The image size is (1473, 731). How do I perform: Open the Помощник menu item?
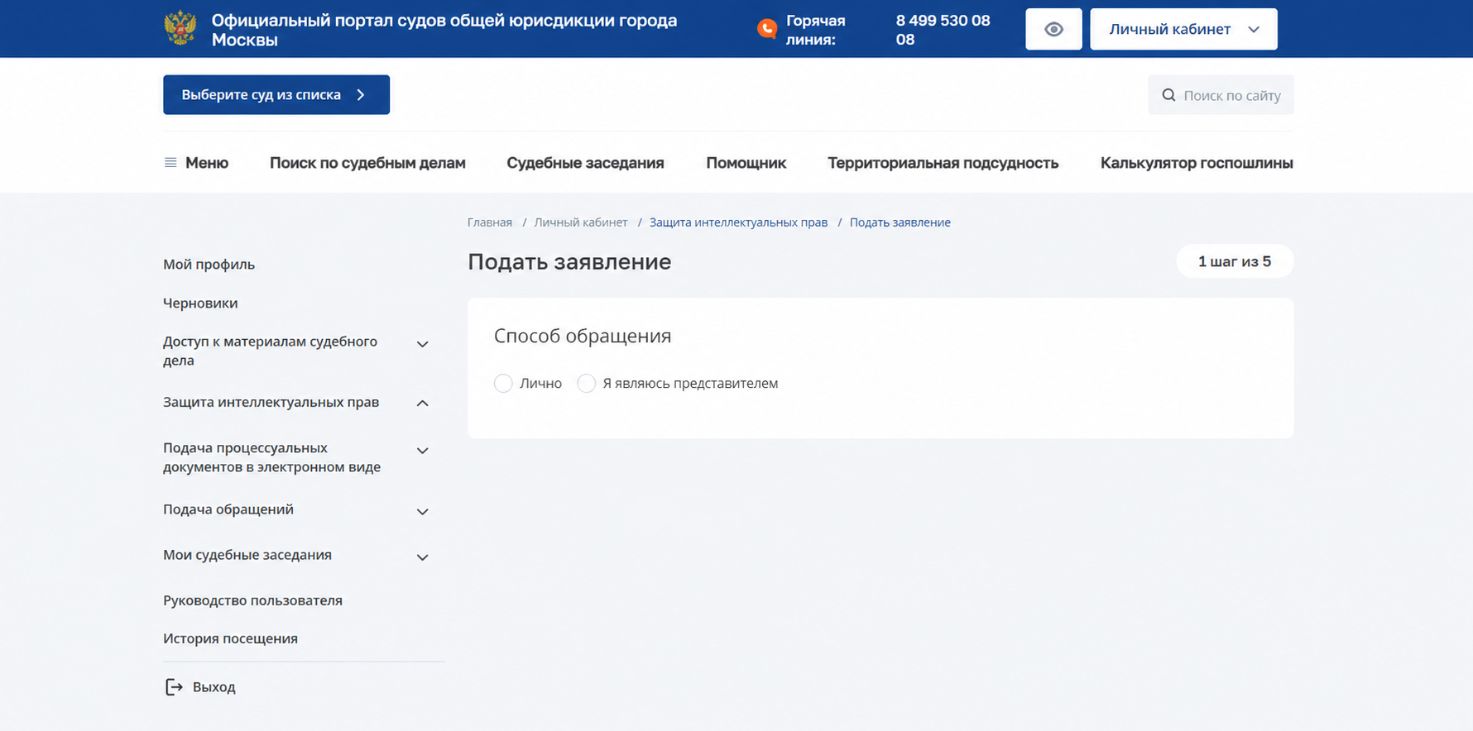pos(746,163)
